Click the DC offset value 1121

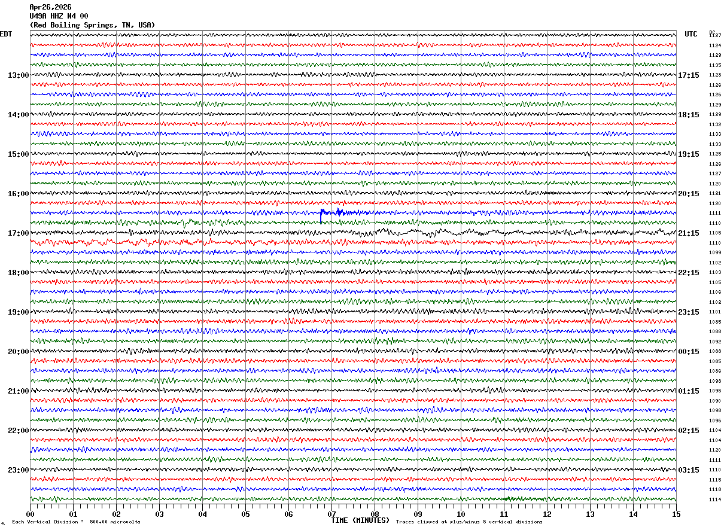point(715,193)
